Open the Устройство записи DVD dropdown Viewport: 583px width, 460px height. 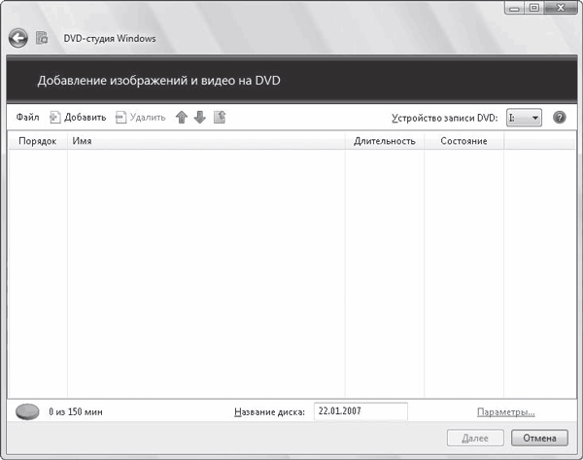(524, 118)
